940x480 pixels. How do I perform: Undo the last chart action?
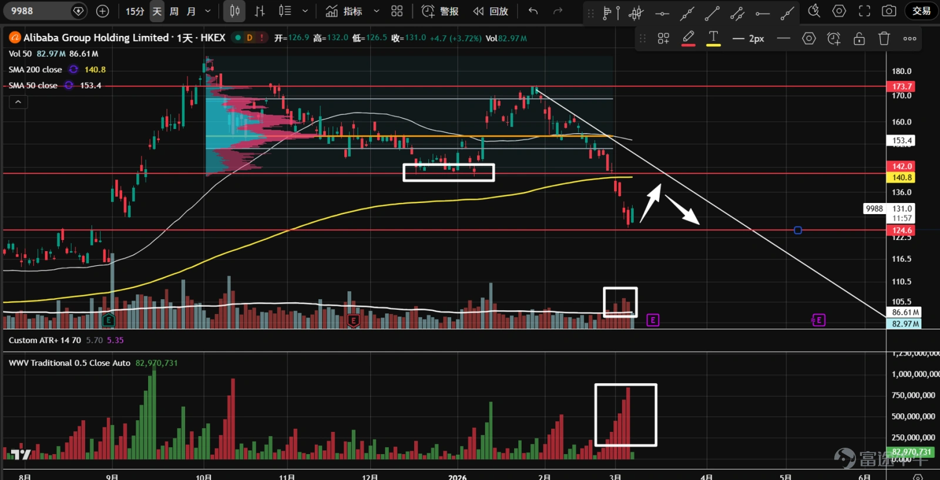pos(533,11)
